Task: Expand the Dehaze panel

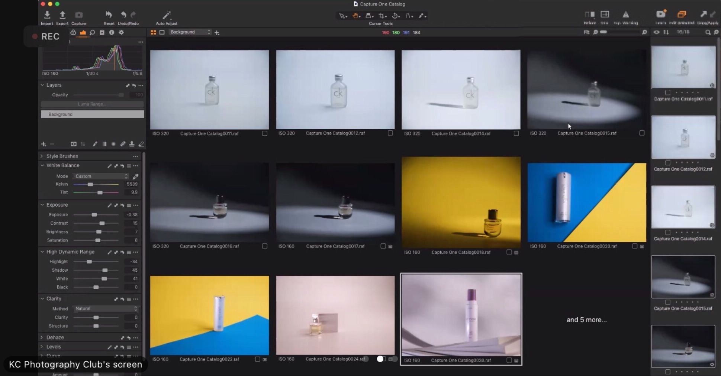Action: coord(42,337)
